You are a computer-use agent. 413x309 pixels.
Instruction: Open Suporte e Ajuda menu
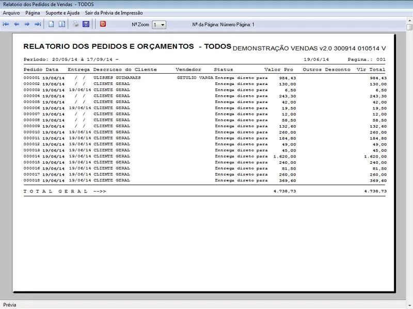[x=62, y=13]
